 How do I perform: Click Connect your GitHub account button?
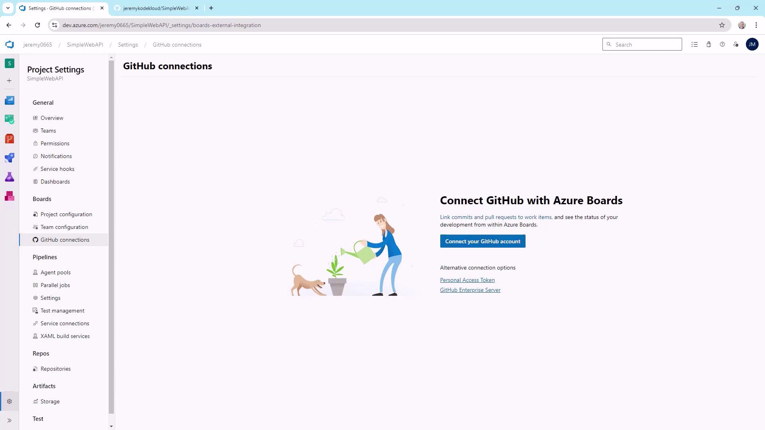pyautogui.click(x=483, y=241)
